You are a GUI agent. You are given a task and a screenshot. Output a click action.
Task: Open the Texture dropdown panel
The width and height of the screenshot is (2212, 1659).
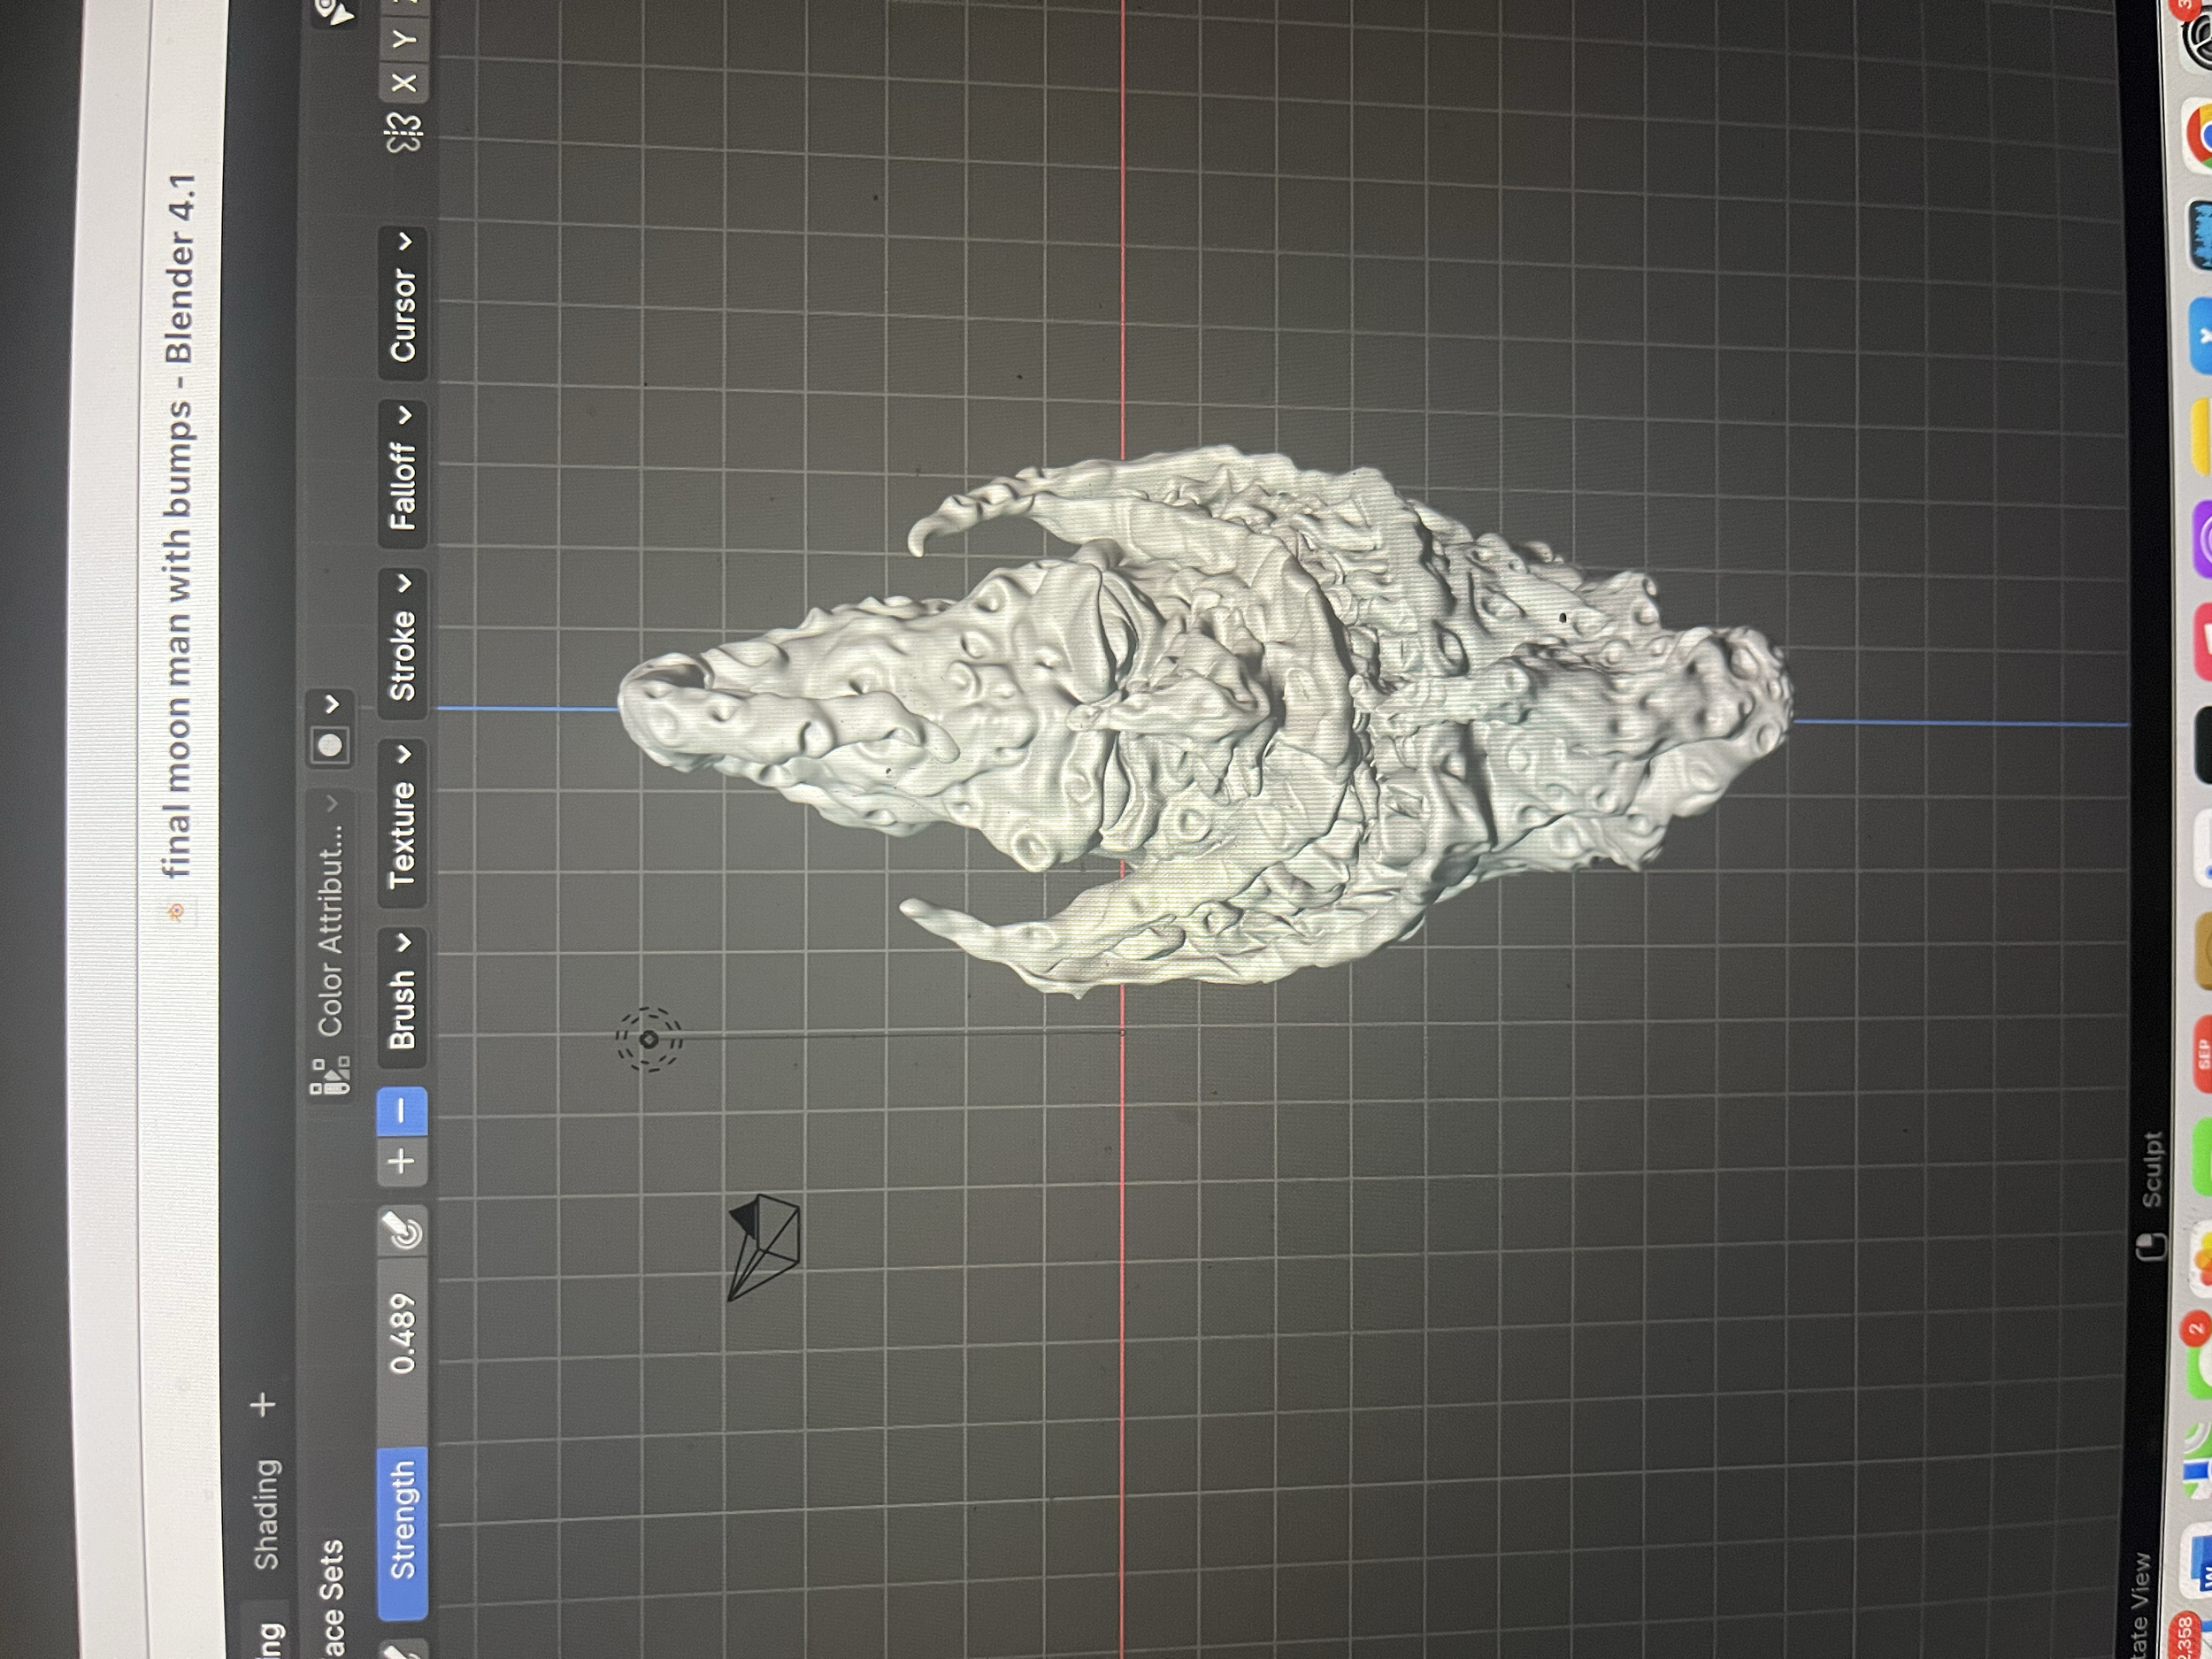[x=402, y=822]
